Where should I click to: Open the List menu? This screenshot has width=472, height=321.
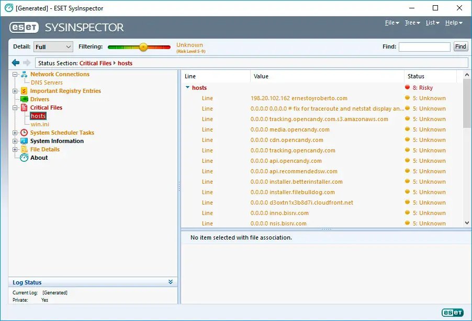coord(433,23)
